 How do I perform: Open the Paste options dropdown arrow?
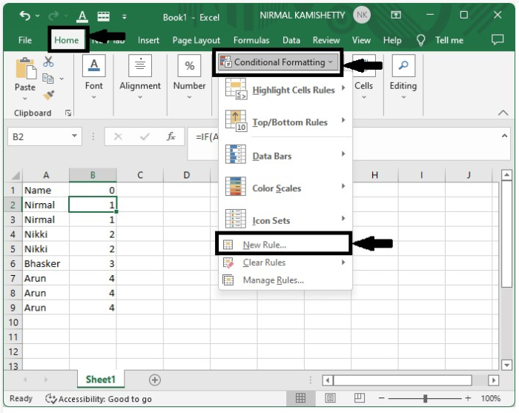click(x=25, y=99)
